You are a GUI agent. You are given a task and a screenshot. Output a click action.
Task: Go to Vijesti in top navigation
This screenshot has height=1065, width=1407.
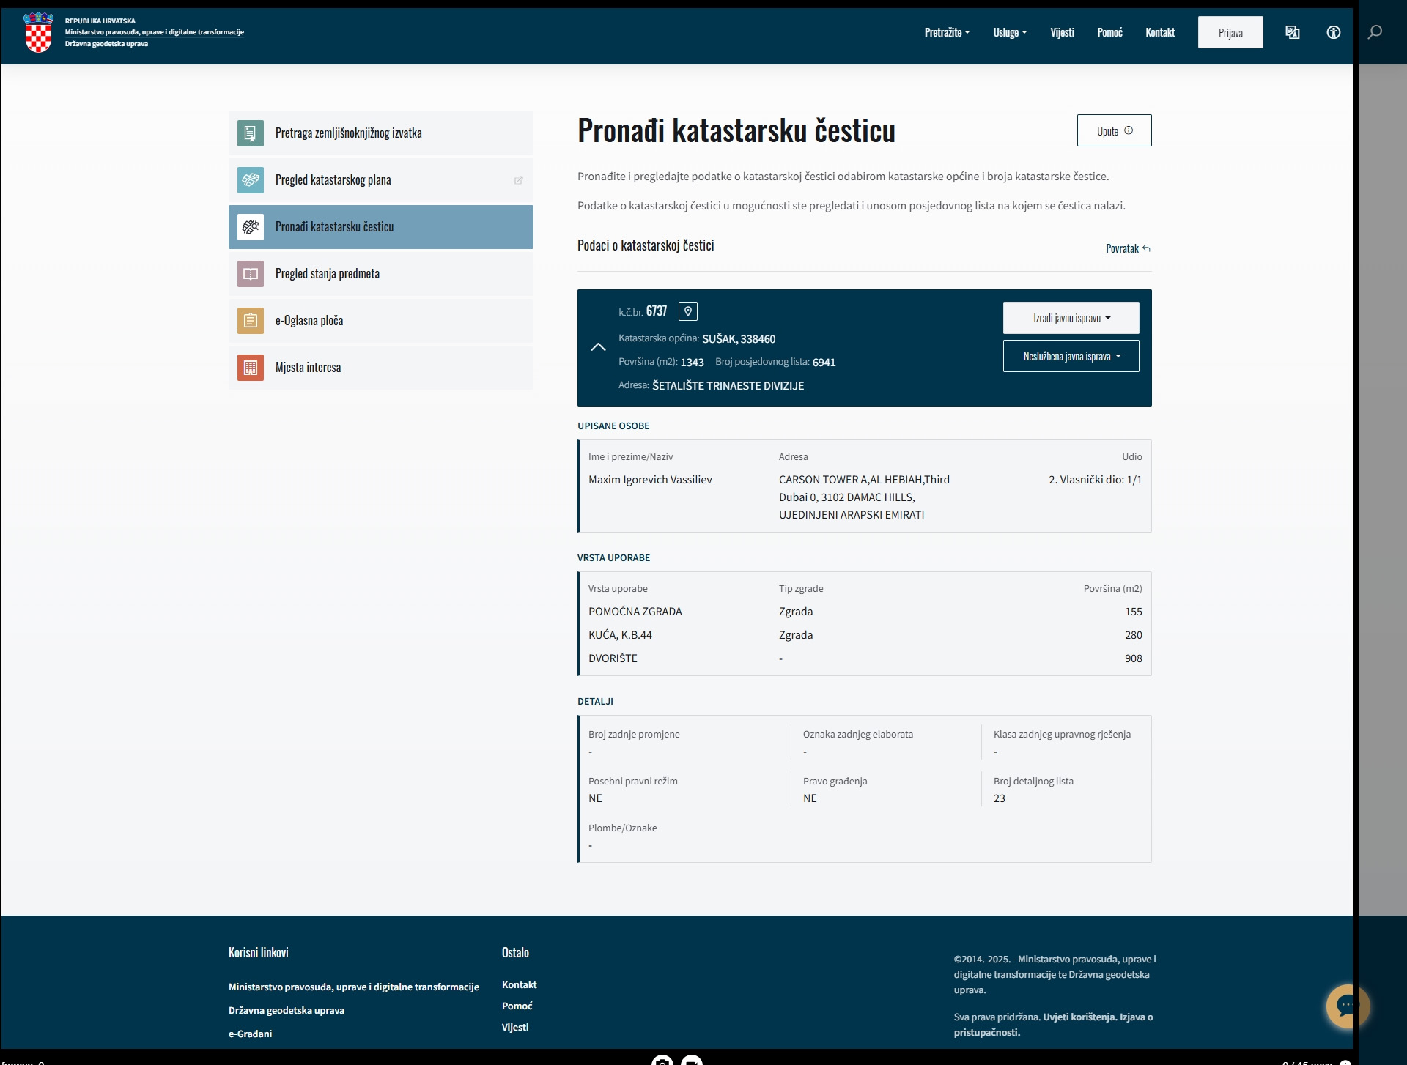[1062, 32]
